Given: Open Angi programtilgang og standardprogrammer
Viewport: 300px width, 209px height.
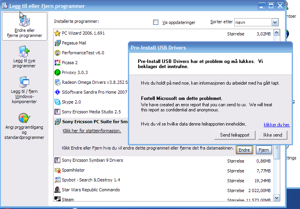Looking at the screenshot, I should 24,126.
